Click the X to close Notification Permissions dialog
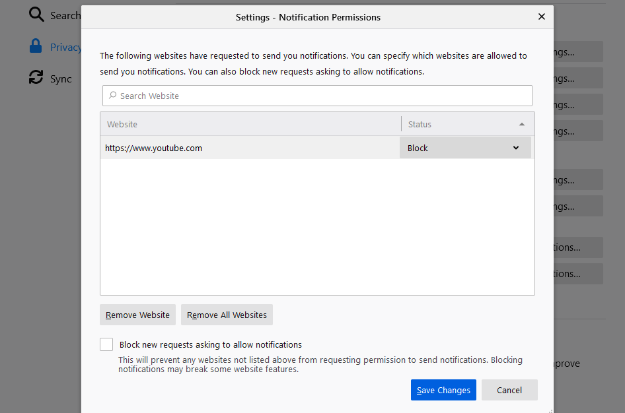Image resolution: width=625 pixels, height=413 pixels. [x=542, y=16]
